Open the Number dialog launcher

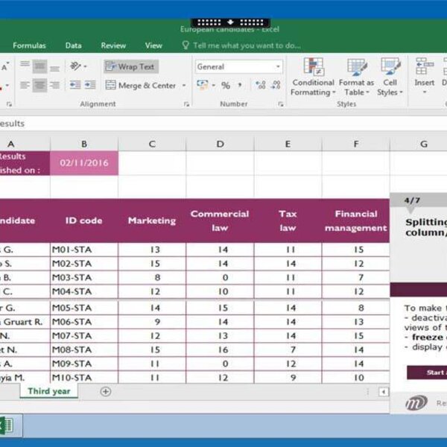coord(281,104)
